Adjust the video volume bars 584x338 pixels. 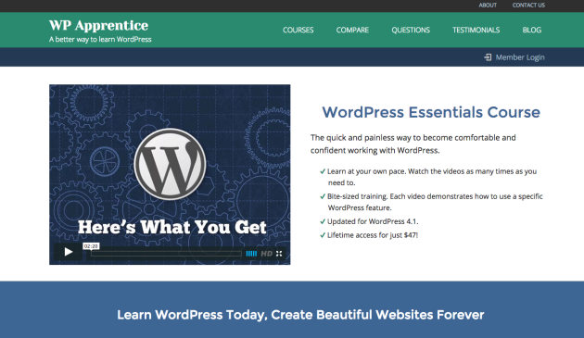251,254
